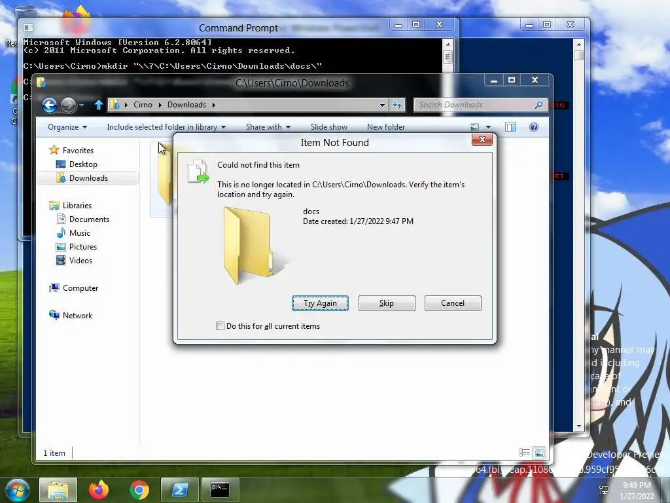Click PowerShell window scrollbar up arrow
Image resolution: width=670 pixels, height=503 pixels.
tap(579, 44)
